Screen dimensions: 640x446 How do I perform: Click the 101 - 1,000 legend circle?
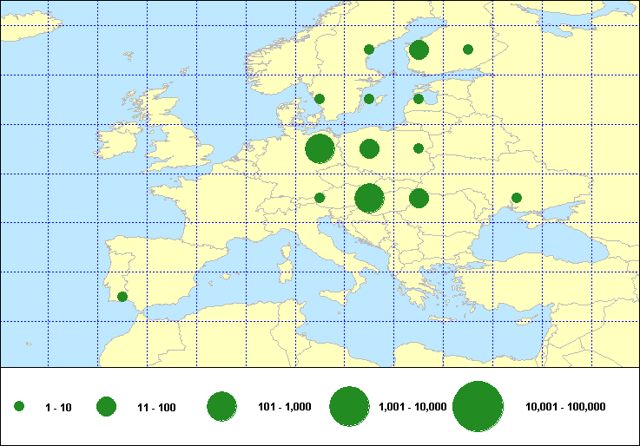click(x=222, y=406)
